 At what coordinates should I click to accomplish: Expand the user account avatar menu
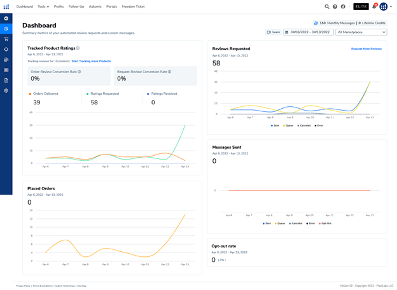384,6
